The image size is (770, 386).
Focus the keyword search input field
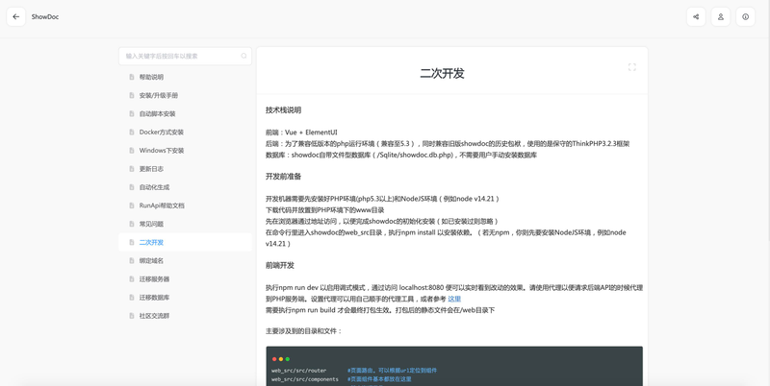coord(185,56)
